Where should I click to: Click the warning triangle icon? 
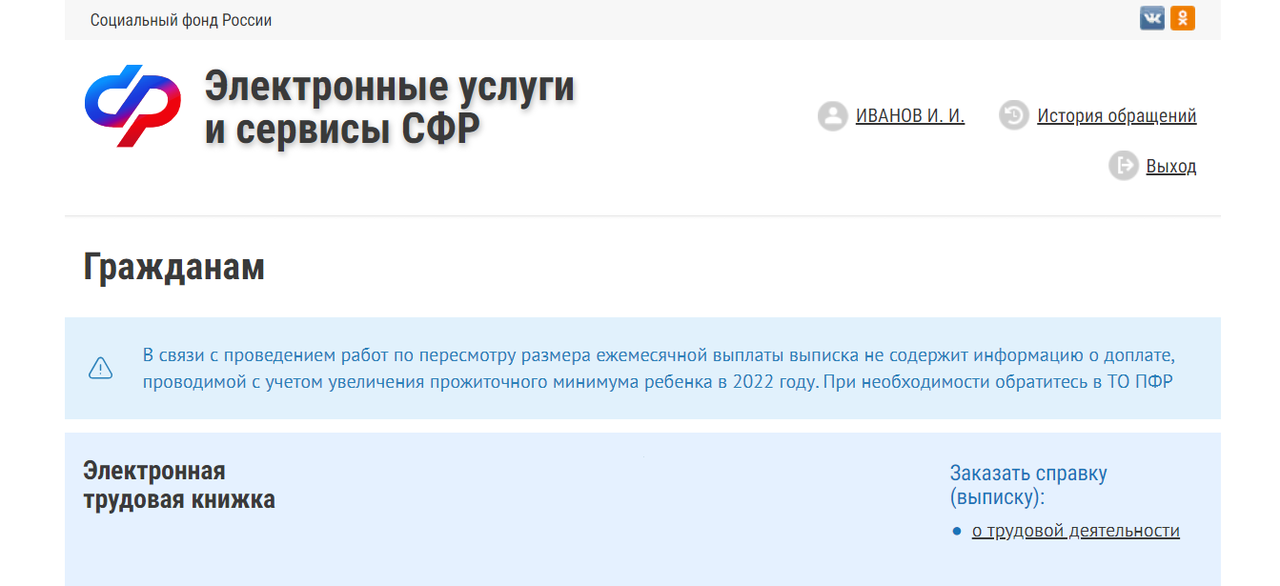100,369
